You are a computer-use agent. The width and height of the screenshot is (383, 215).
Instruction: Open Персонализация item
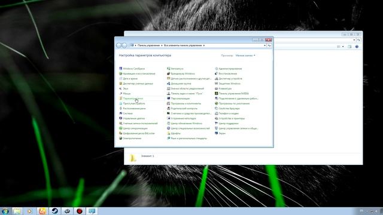[178, 99]
